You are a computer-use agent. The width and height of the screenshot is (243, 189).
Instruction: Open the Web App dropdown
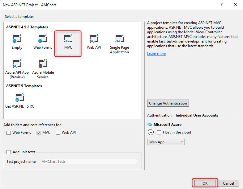(x=166, y=142)
